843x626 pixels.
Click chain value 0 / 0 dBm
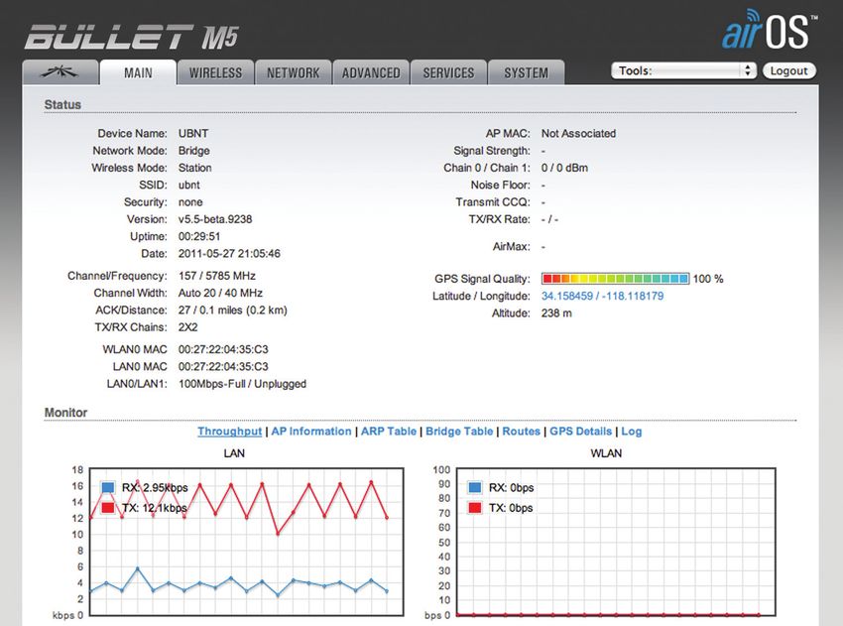coord(564,168)
